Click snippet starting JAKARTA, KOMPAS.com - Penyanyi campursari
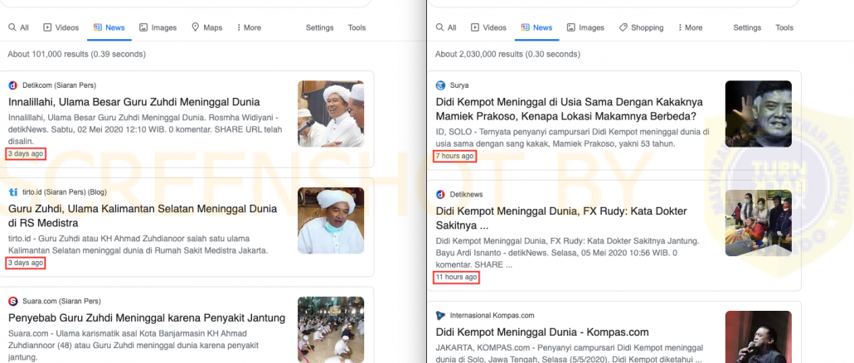This screenshot has height=363, width=854. coord(569,353)
